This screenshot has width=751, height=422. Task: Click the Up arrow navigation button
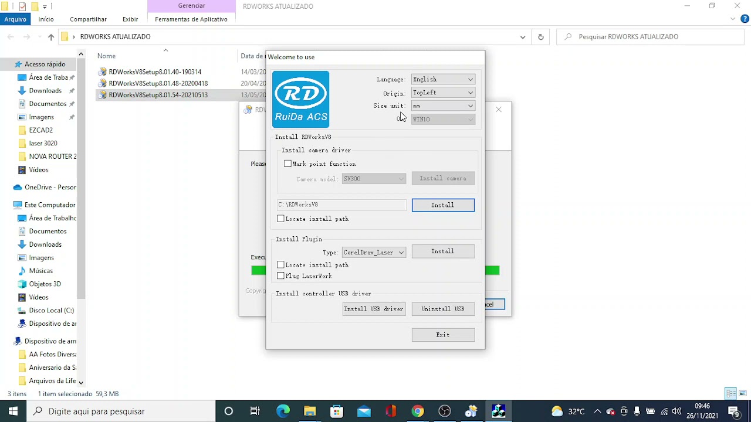(x=51, y=37)
